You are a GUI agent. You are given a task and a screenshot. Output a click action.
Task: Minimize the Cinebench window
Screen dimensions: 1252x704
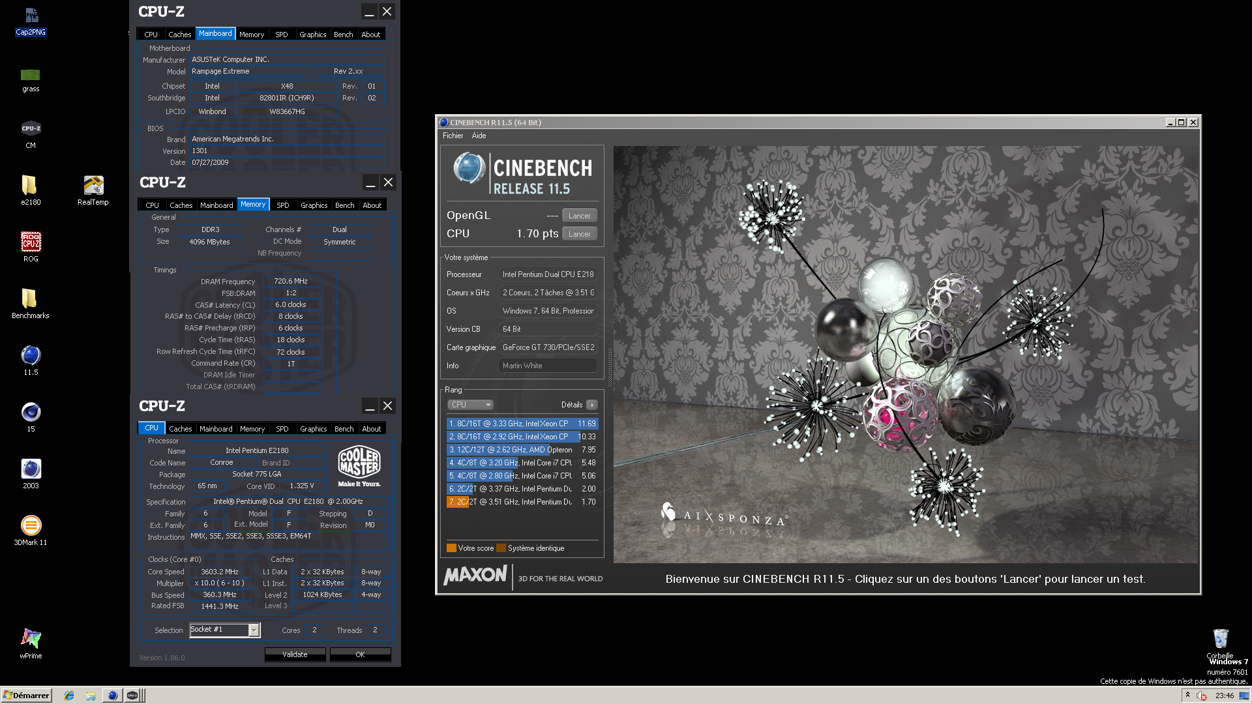(x=1170, y=122)
